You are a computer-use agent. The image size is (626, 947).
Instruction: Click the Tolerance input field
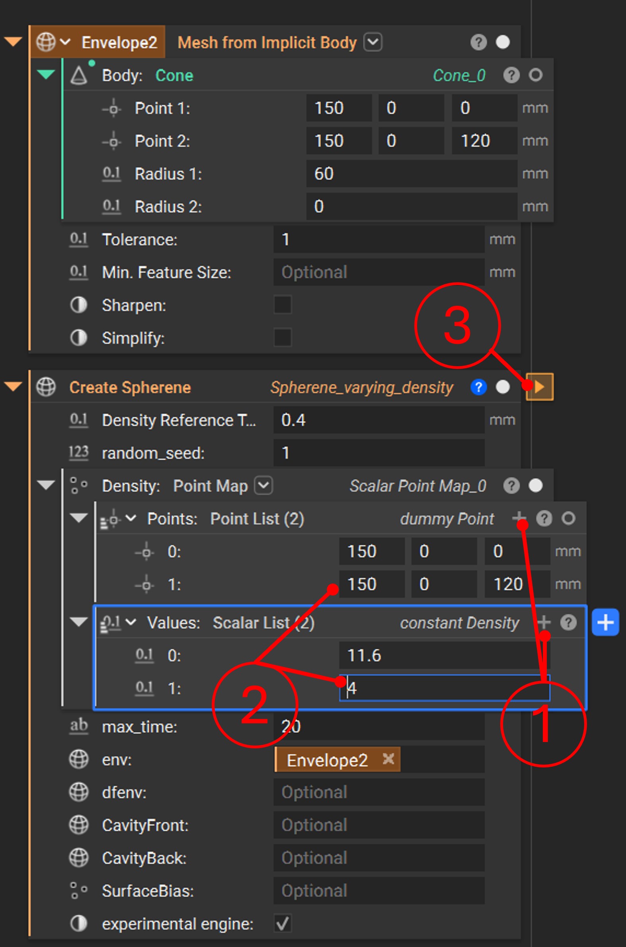(378, 240)
